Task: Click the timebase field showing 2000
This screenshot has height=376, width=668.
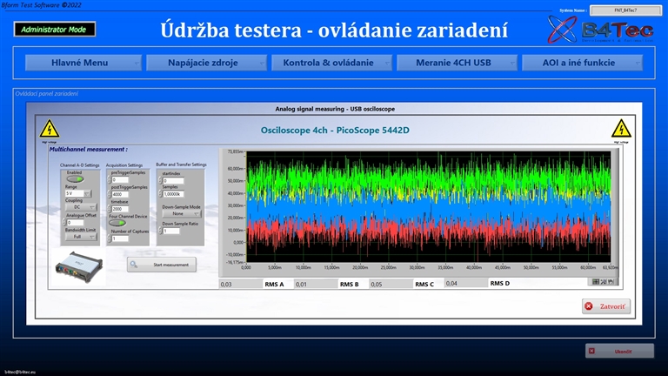Action: point(120,209)
